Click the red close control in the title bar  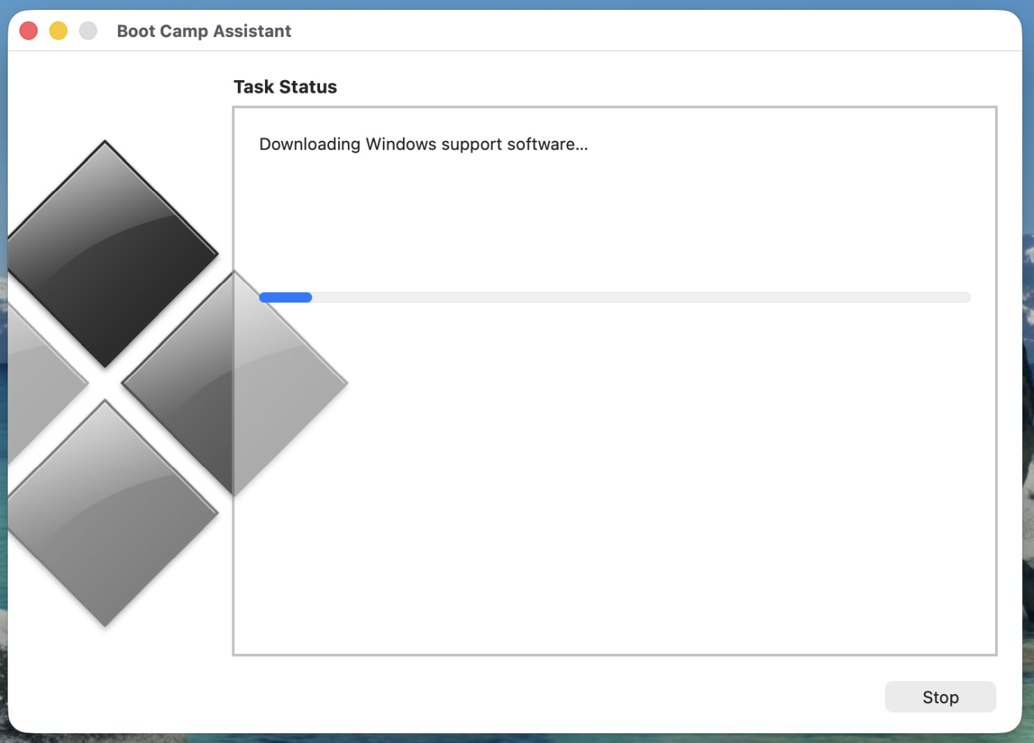(x=28, y=31)
